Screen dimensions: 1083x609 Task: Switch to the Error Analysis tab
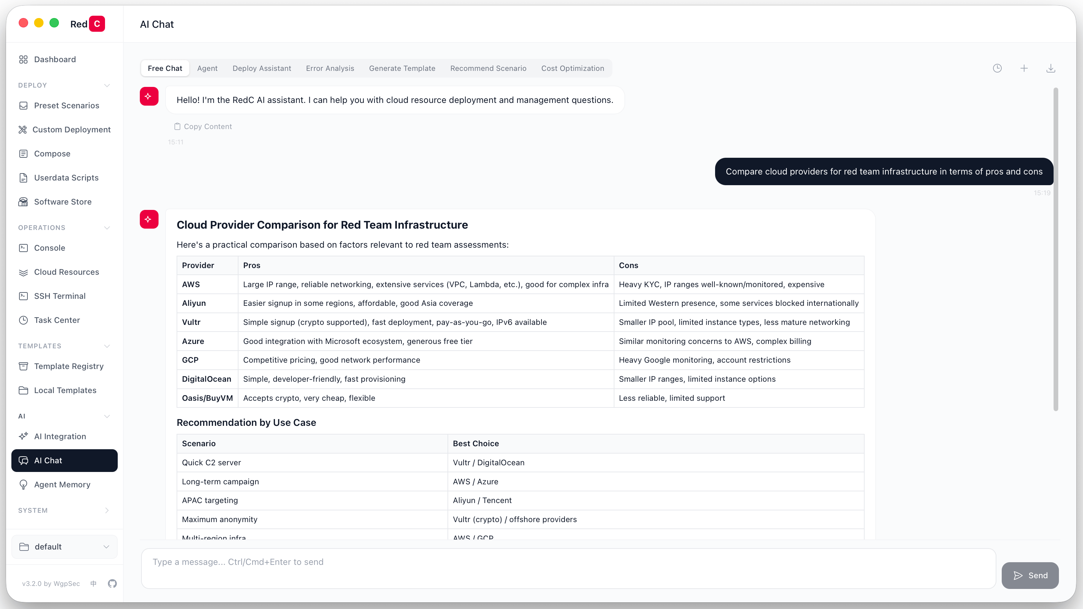click(x=330, y=68)
